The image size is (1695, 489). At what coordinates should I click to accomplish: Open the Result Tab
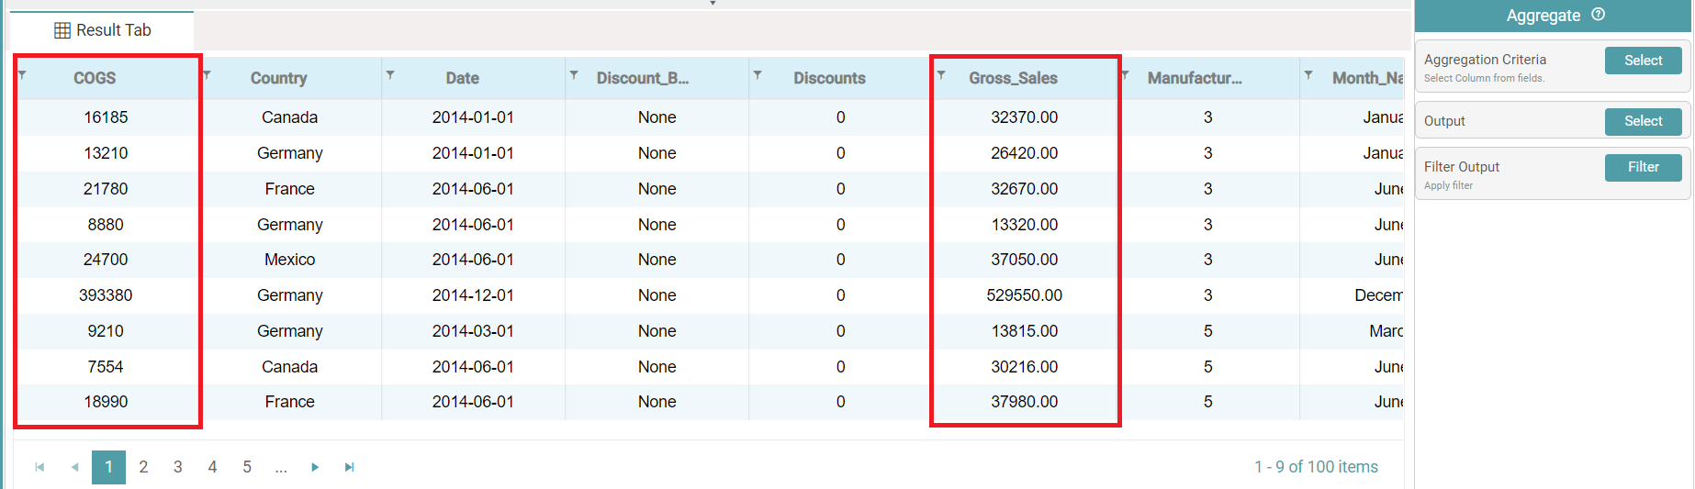[103, 30]
